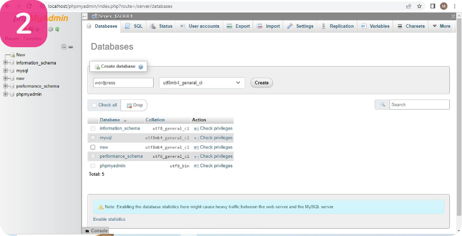Open the utf8mb4_general_ci collation dropdown
This screenshot has height=236, width=462.
click(x=202, y=83)
